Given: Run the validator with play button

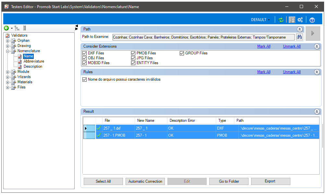Looking at the screenshot, I should click(x=313, y=33).
